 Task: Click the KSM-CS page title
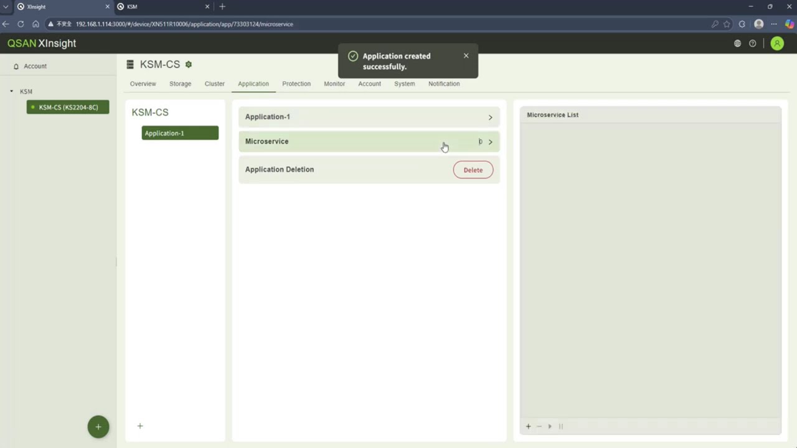coord(160,65)
